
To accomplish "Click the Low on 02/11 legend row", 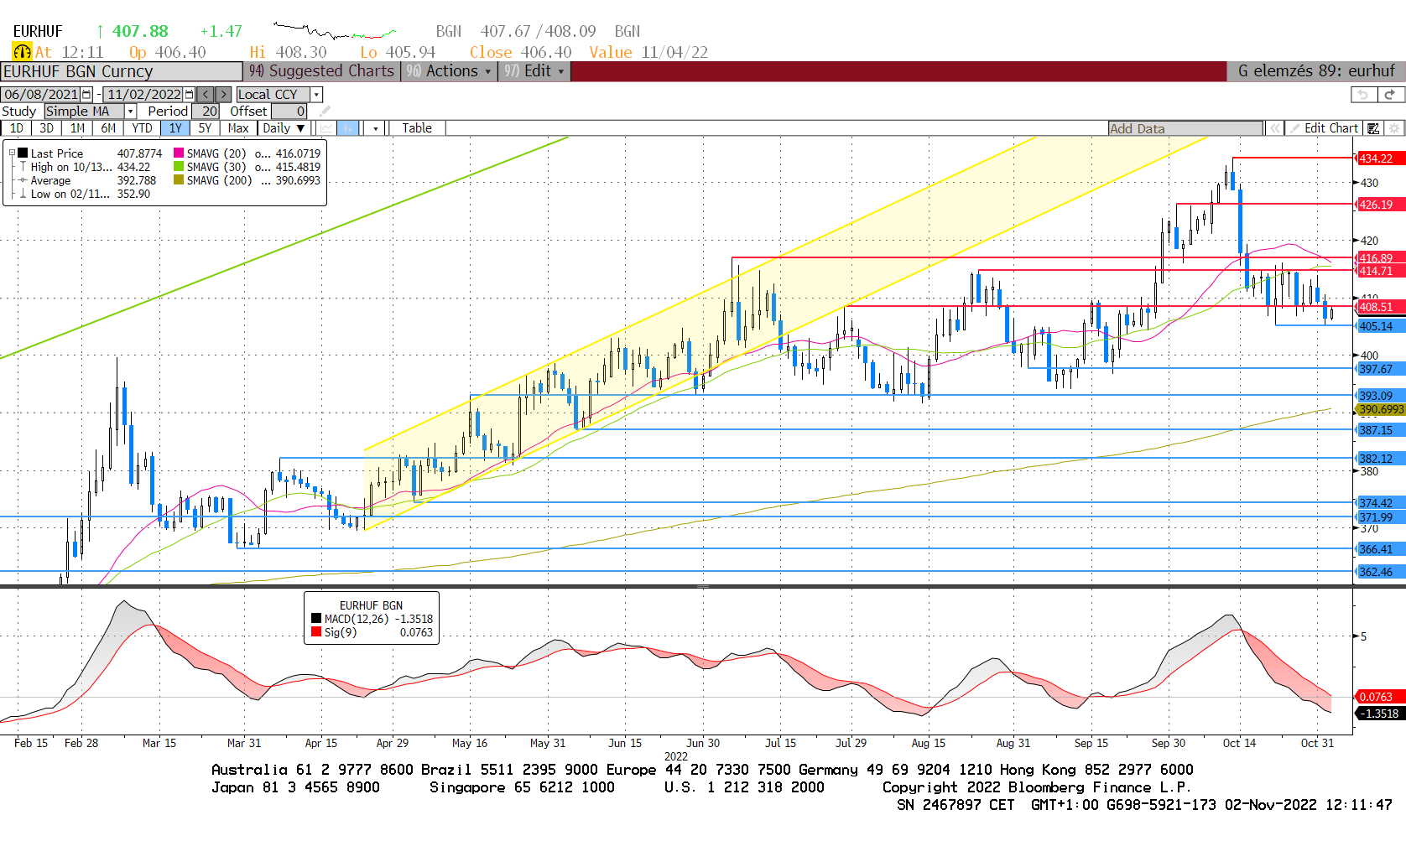I will click(85, 194).
